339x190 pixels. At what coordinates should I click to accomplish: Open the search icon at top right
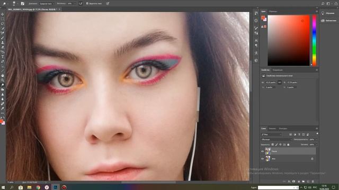[323, 4]
